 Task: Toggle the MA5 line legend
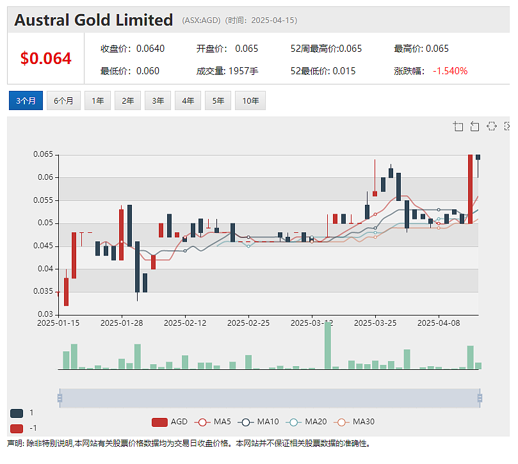point(213,422)
